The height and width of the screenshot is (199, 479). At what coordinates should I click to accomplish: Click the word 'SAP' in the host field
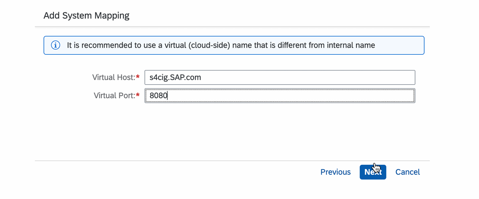[x=181, y=77]
